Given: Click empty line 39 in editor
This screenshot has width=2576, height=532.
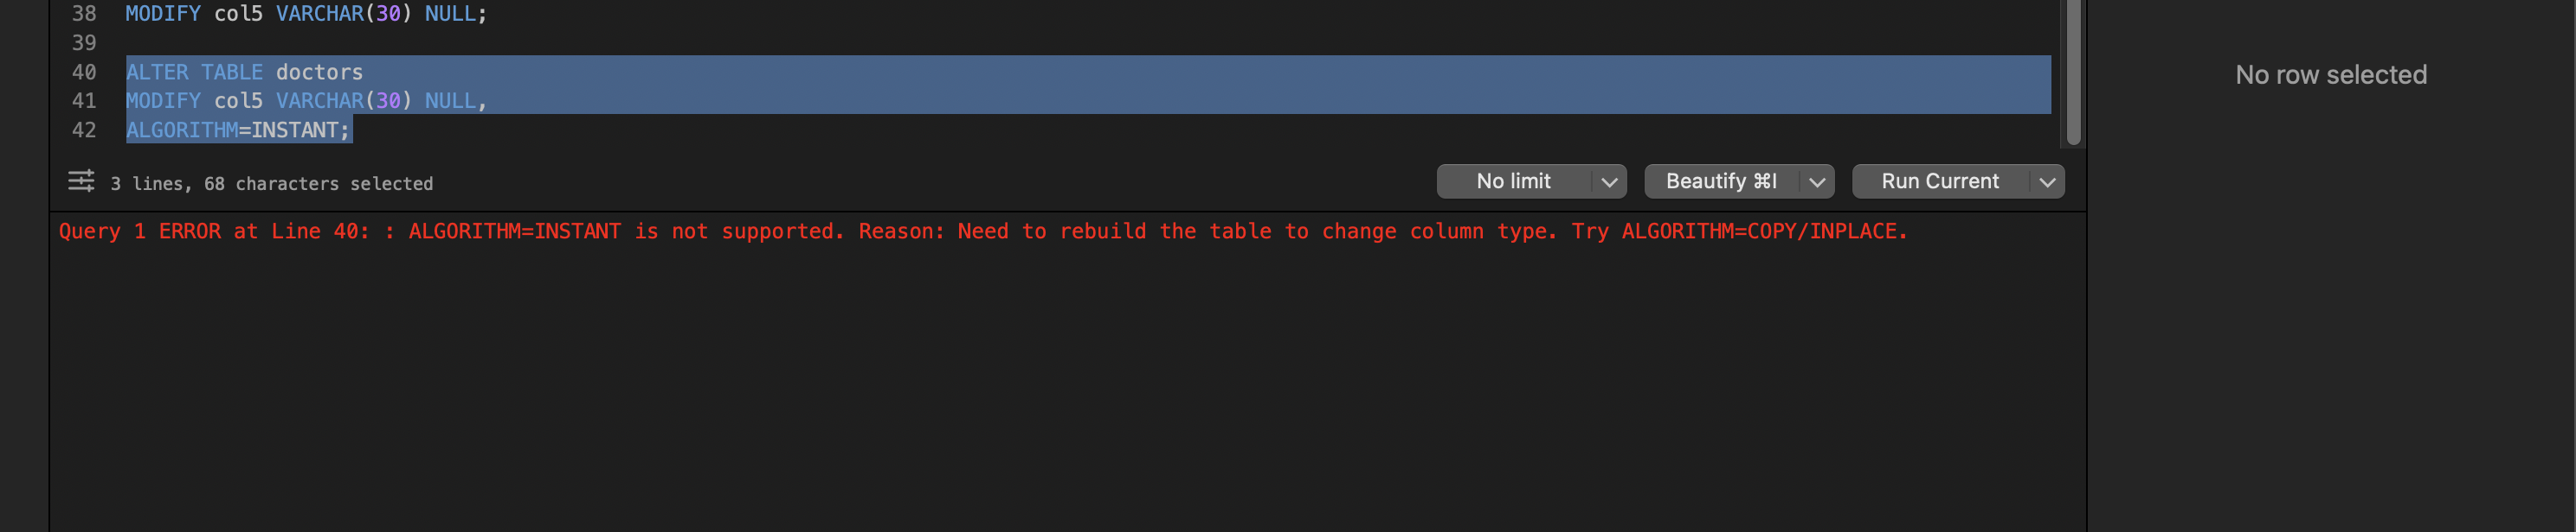Looking at the screenshot, I should [600, 43].
